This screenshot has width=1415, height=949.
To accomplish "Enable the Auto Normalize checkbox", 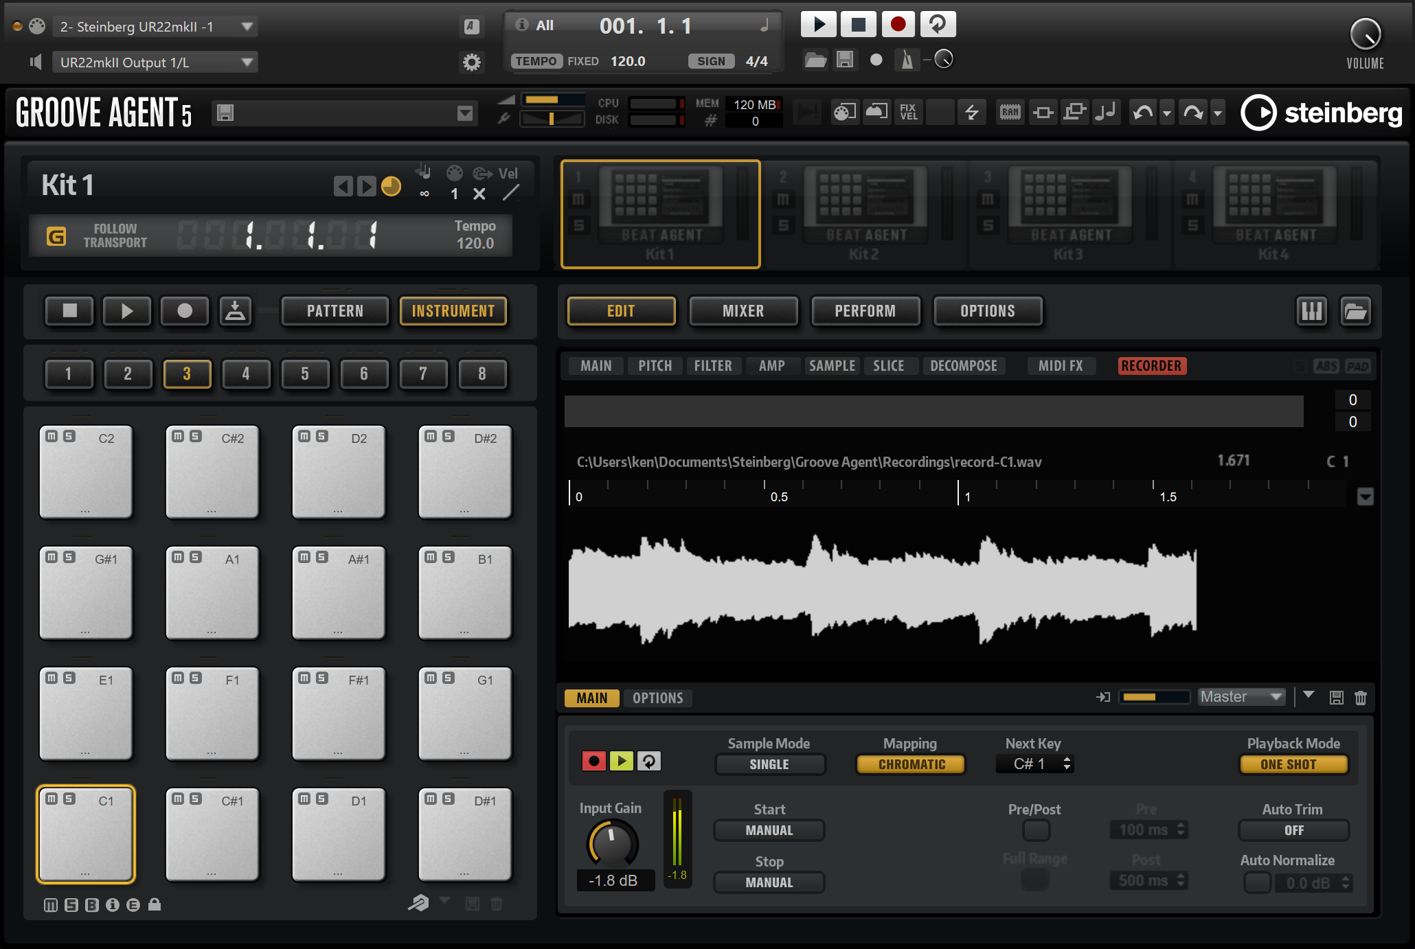I will [1258, 882].
